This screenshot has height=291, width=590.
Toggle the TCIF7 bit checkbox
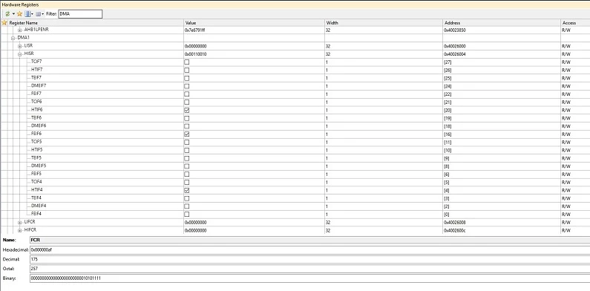(186, 62)
